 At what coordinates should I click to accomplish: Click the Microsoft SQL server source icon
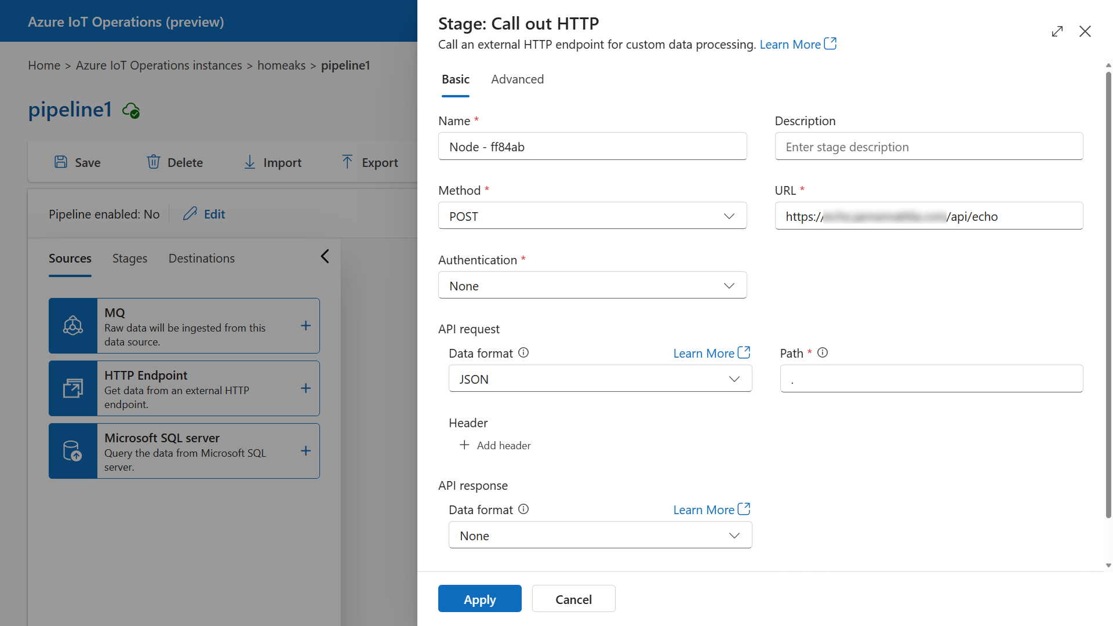pos(73,451)
